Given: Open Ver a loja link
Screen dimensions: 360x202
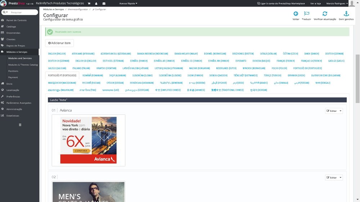Looking at the screenshot, I should 315,4.
